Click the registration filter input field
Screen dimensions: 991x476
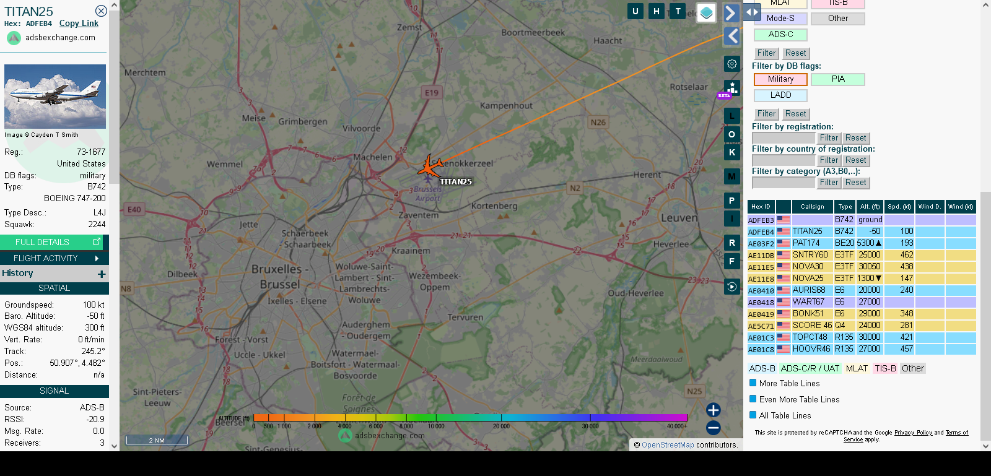(784, 138)
